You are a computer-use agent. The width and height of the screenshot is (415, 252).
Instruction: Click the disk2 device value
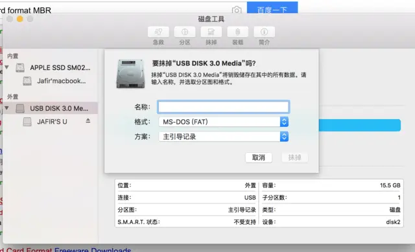tap(393, 222)
